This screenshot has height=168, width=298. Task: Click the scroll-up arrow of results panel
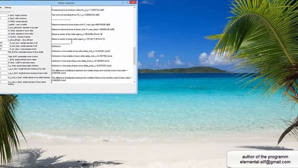coord(135,7)
